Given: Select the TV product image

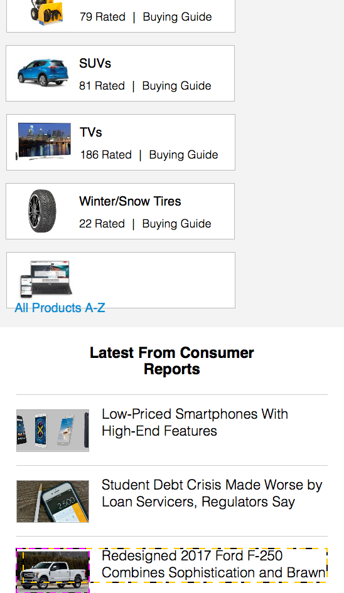Looking at the screenshot, I should click(43, 142).
